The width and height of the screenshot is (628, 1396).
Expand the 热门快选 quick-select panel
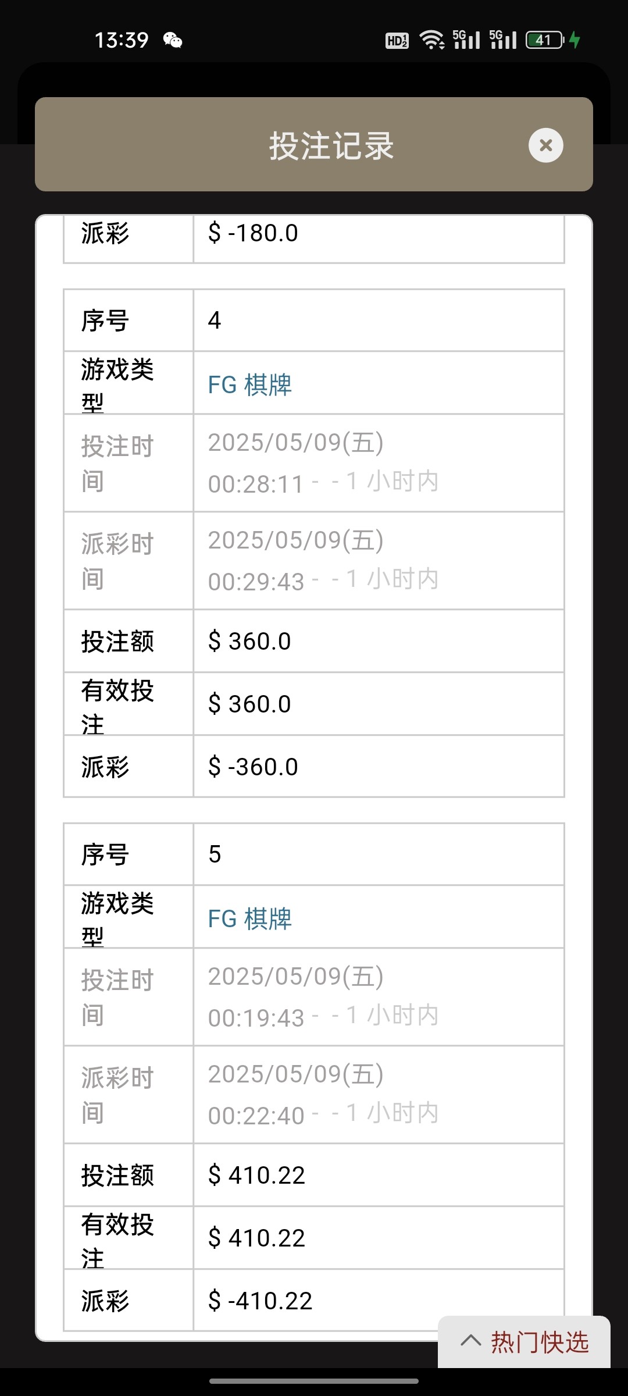(x=539, y=1342)
